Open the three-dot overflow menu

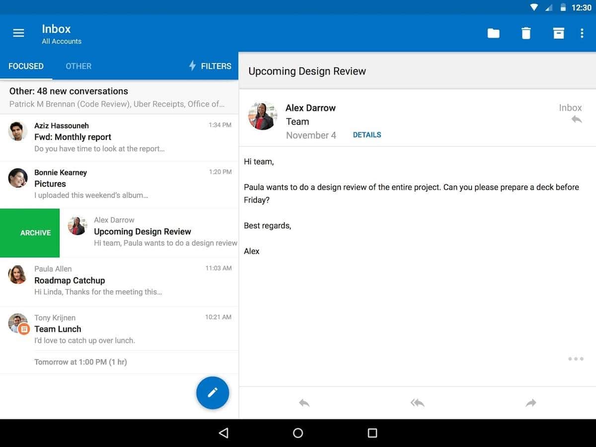tap(582, 33)
